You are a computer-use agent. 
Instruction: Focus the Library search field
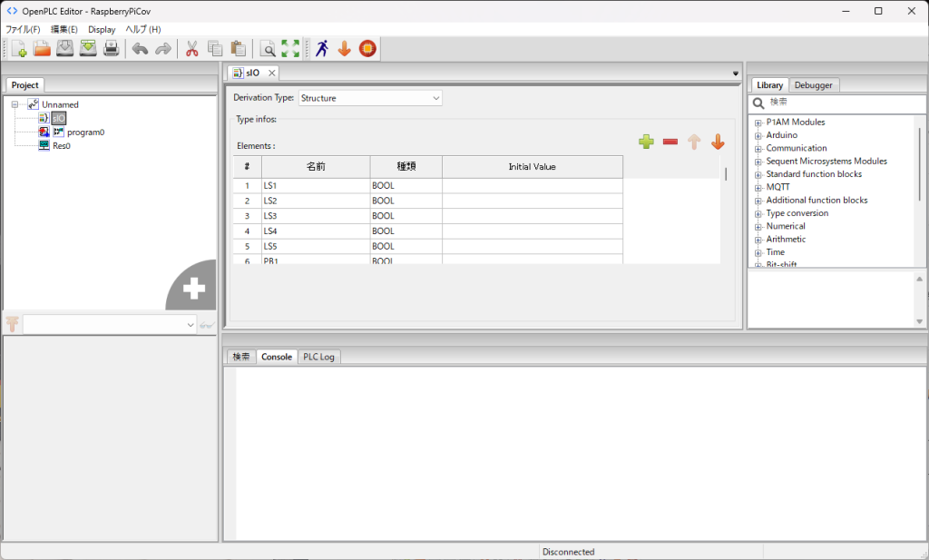[x=846, y=103]
